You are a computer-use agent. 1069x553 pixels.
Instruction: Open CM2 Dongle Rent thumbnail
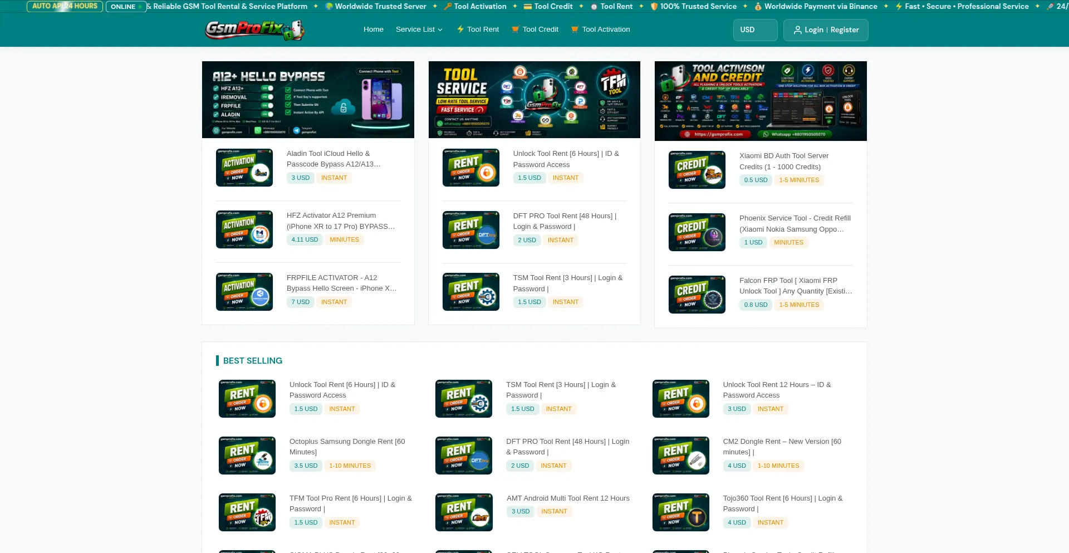coord(681,456)
